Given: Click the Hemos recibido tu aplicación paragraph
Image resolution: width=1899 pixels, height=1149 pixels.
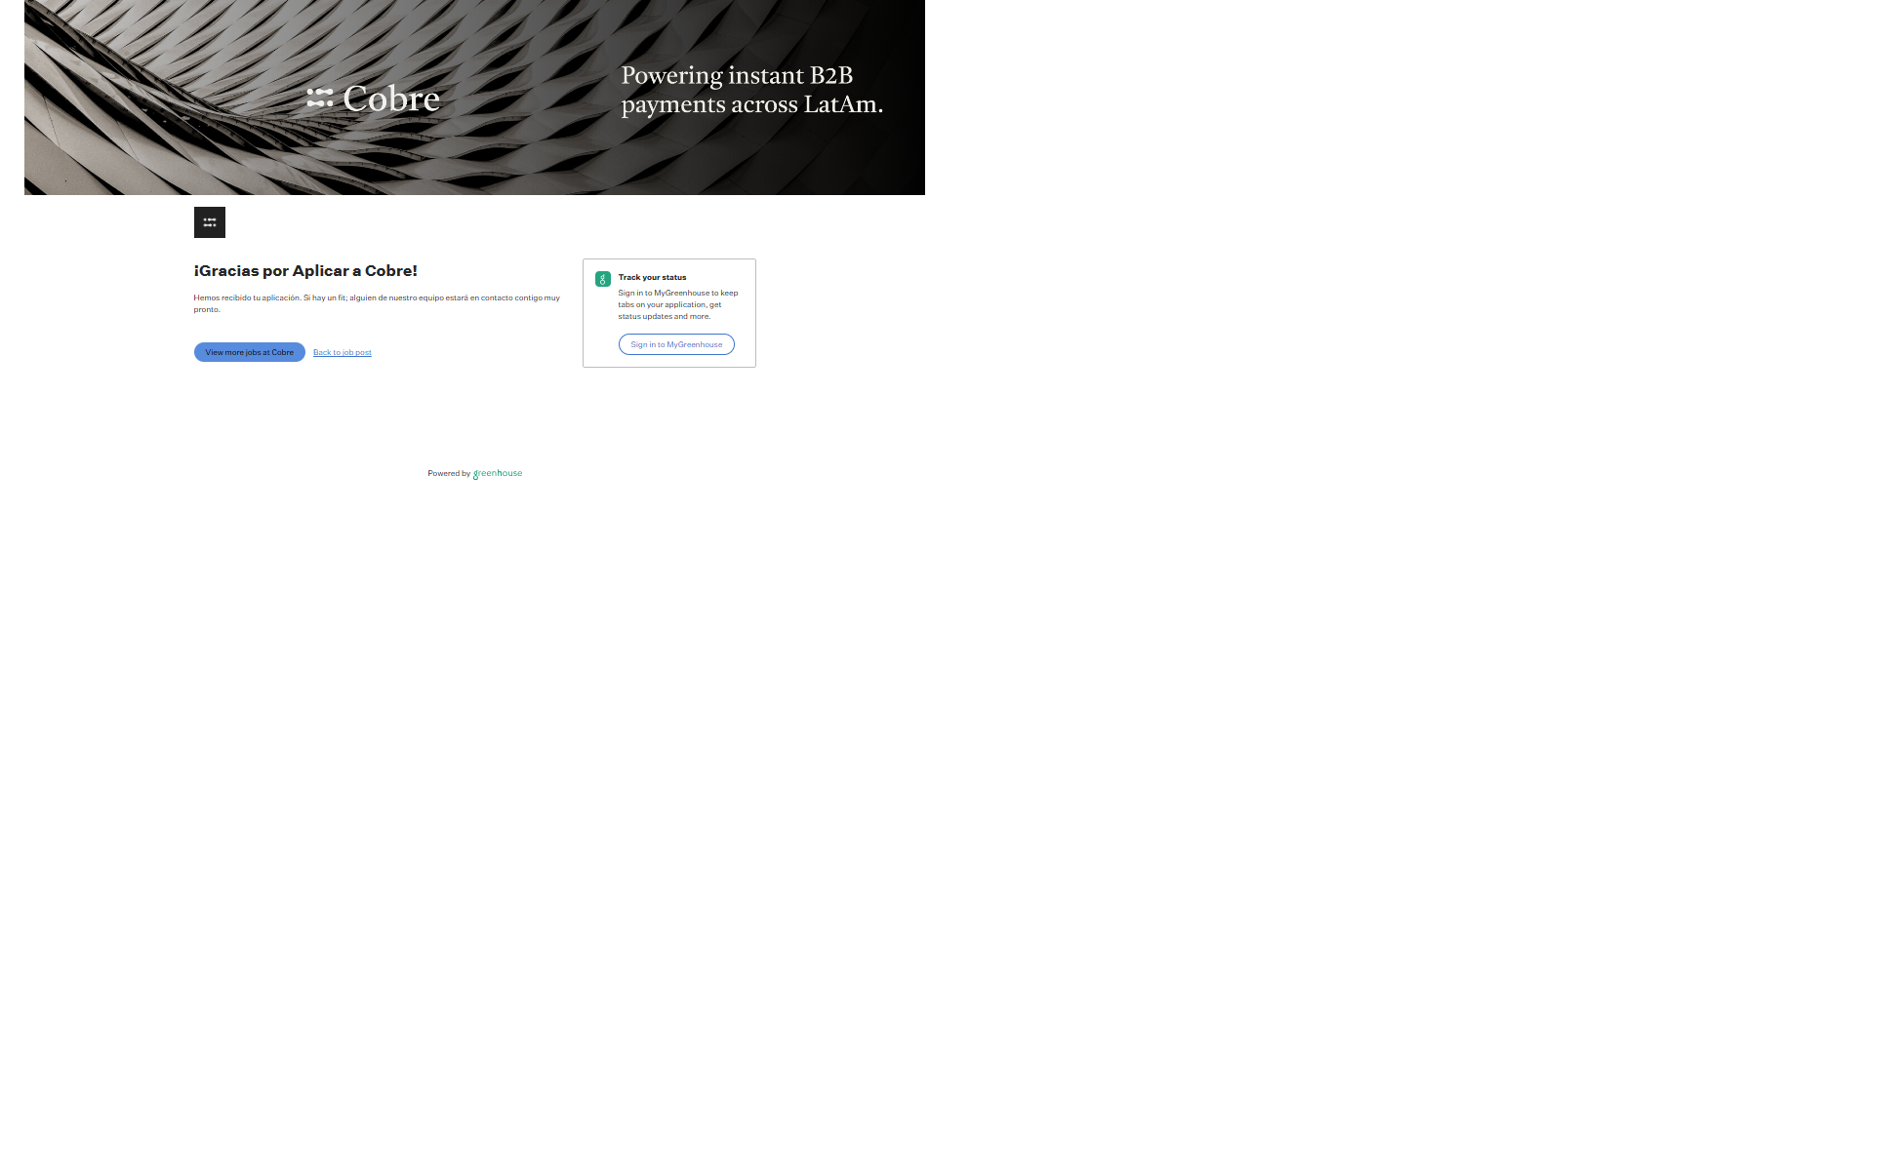Looking at the screenshot, I should click(377, 297).
